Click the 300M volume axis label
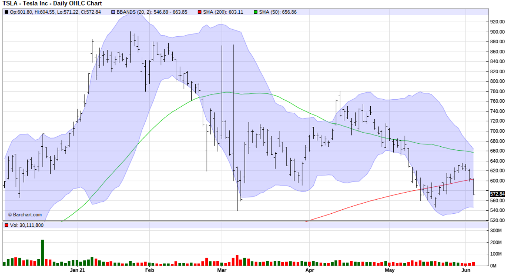509x274 pixels. pos(496,231)
